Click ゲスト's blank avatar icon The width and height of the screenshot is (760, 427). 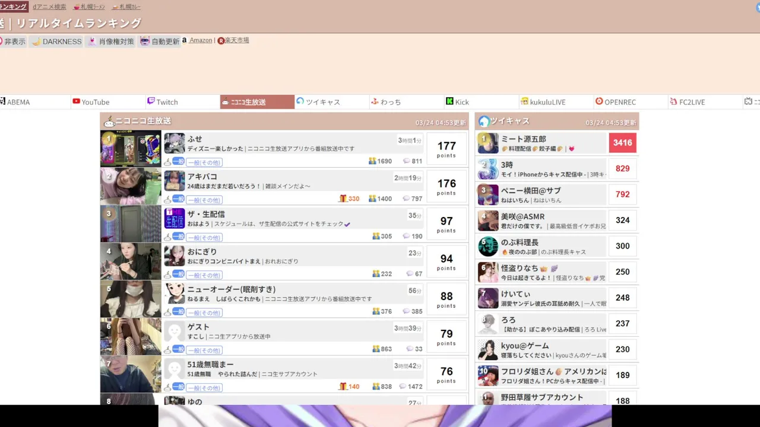175,331
